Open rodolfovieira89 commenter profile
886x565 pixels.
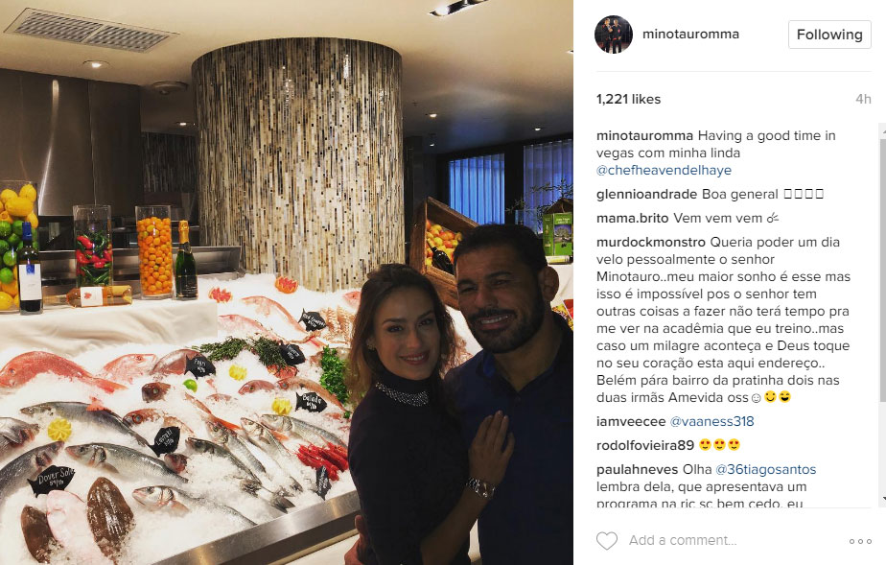click(x=644, y=445)
